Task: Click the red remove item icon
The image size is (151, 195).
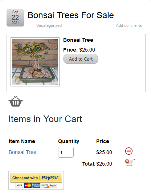Action: (129, 151)
